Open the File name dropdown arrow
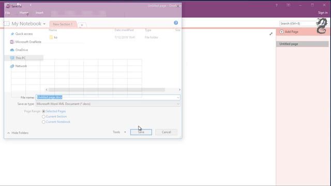This screenshot has height=186, width=331. [178, 98]
